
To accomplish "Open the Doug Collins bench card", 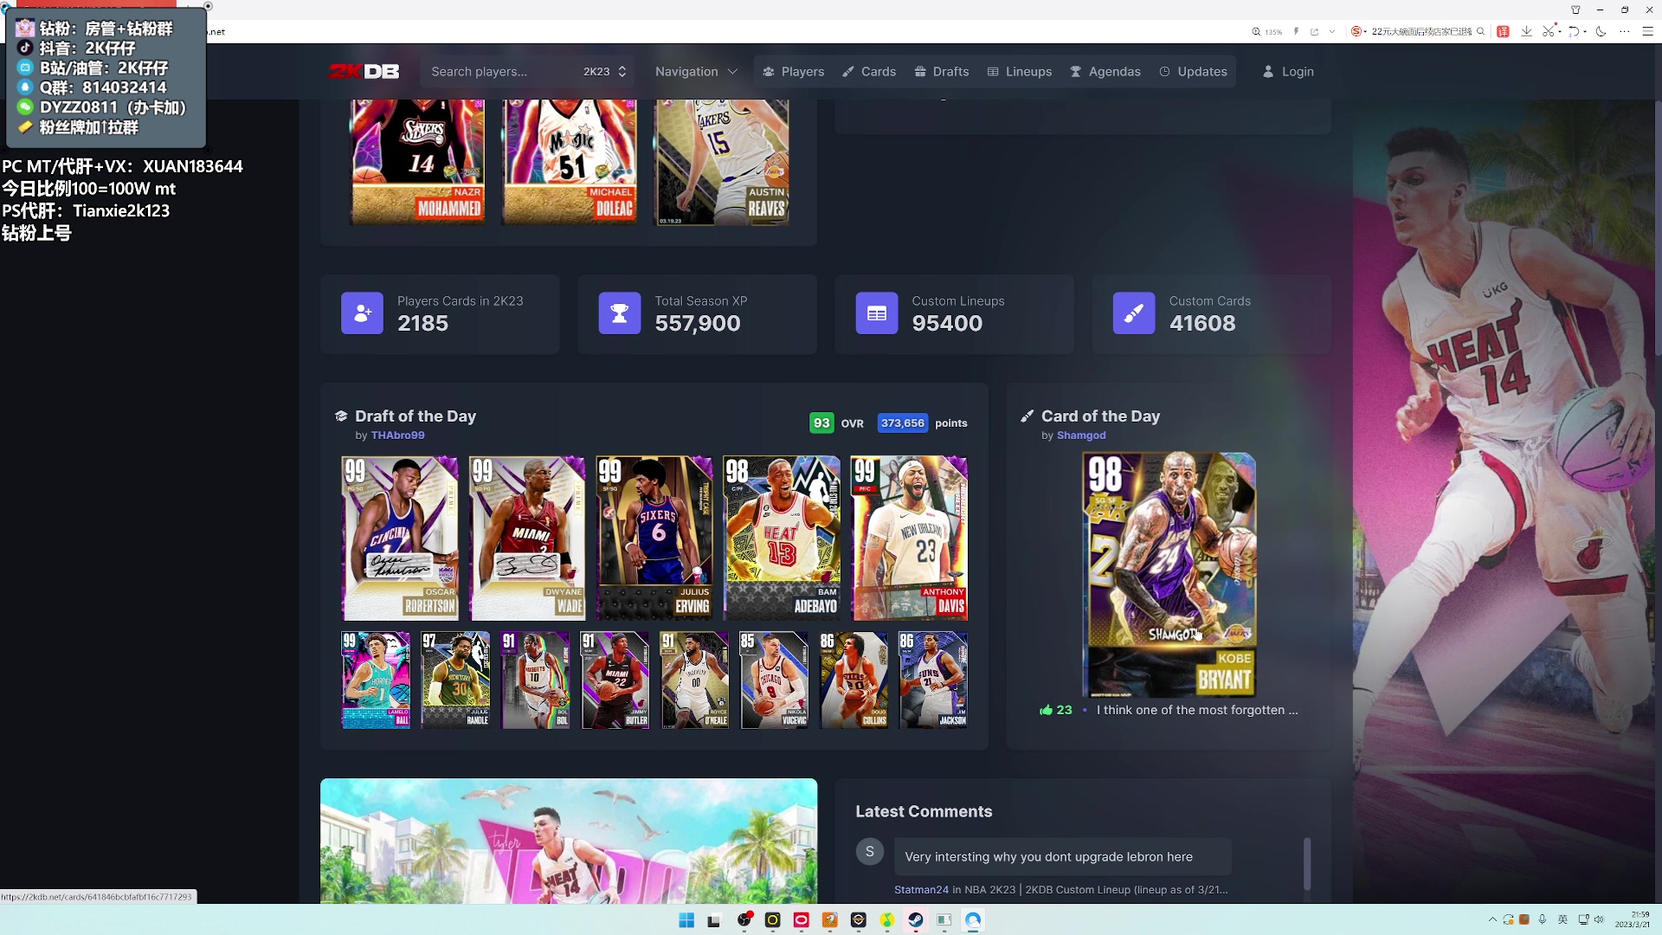I will click(854, 680).
